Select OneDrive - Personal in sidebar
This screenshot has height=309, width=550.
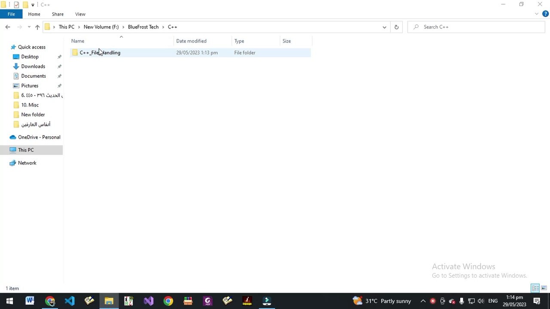pyautogui.click(x=39, y=137)
